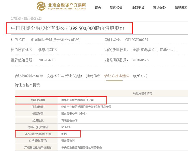The height and width of the screenshot is (152, 188).
Task: Select the economic type 国有独资公司（企业）
Action: pyautogui.click(x=74, y=114)
